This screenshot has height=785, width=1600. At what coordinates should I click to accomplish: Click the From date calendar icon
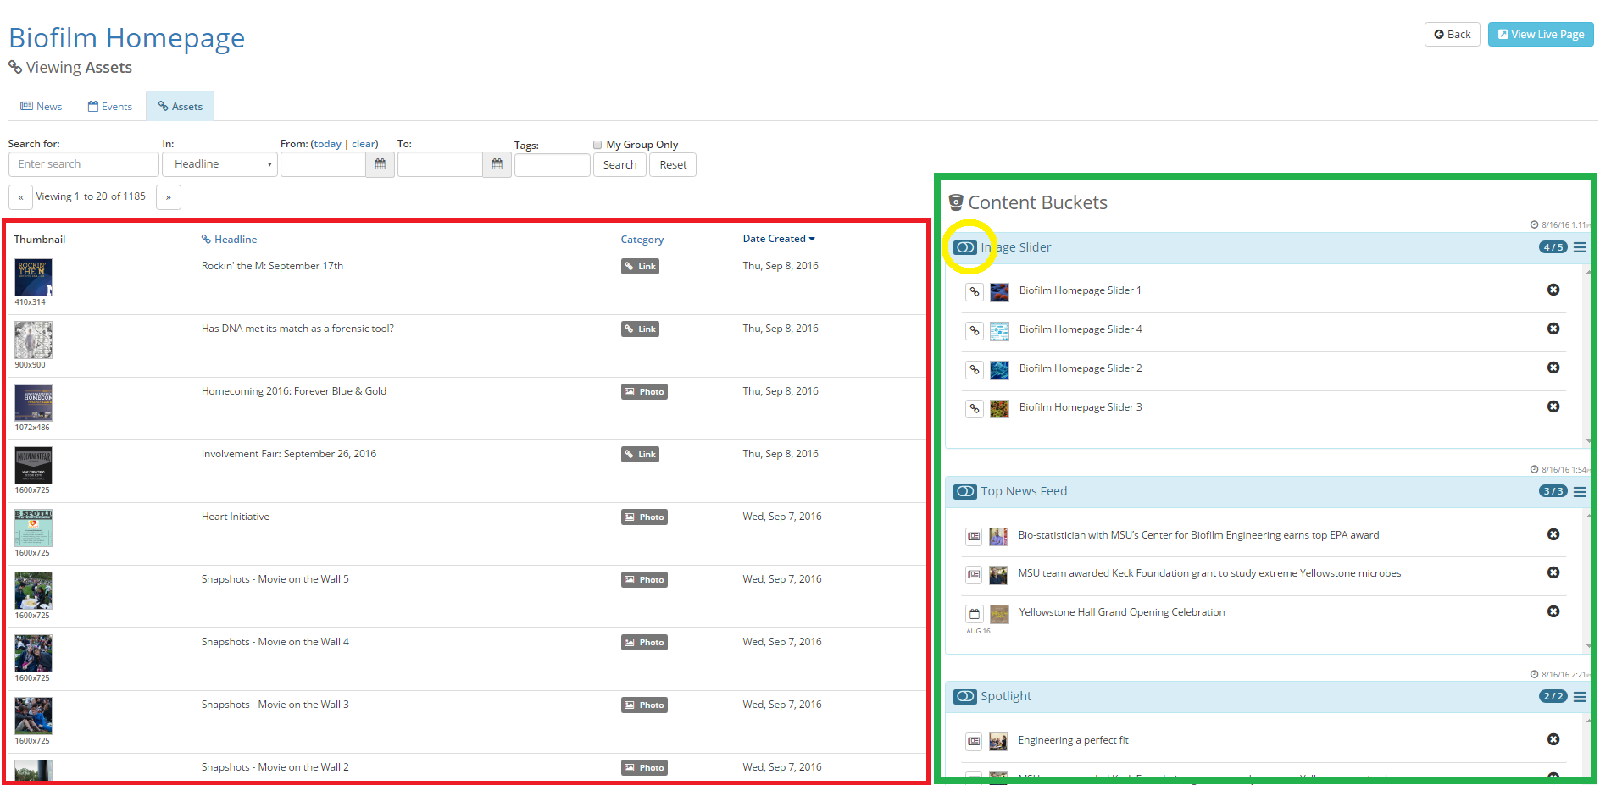click(380, 164)
